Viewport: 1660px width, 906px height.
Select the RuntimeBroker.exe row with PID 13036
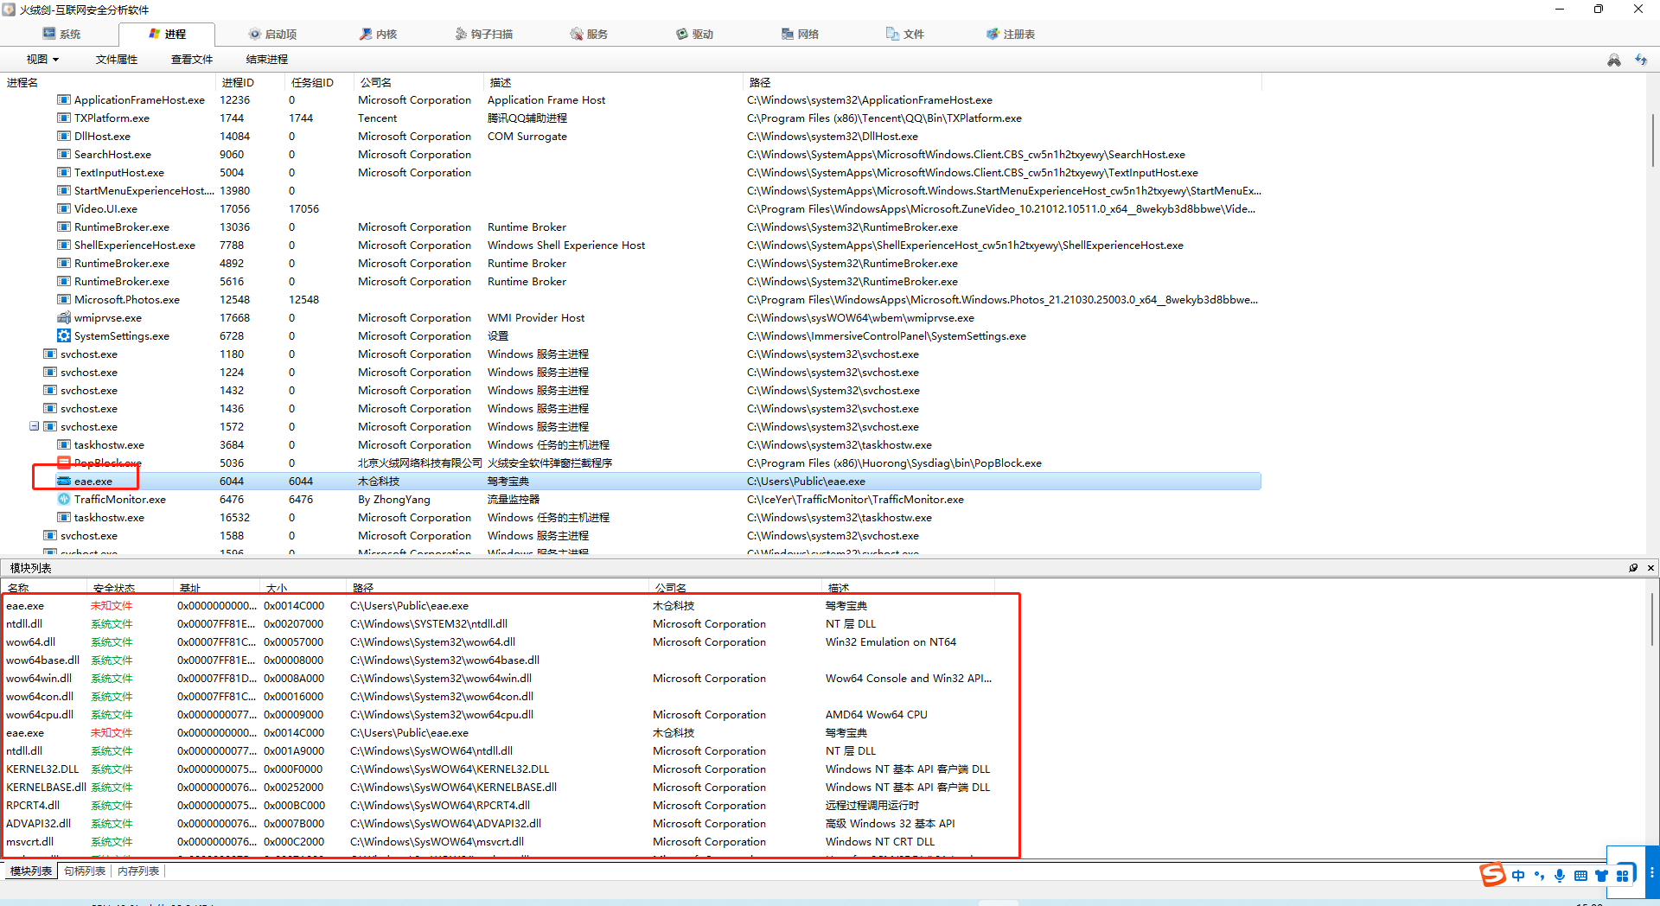coord(631,227)
